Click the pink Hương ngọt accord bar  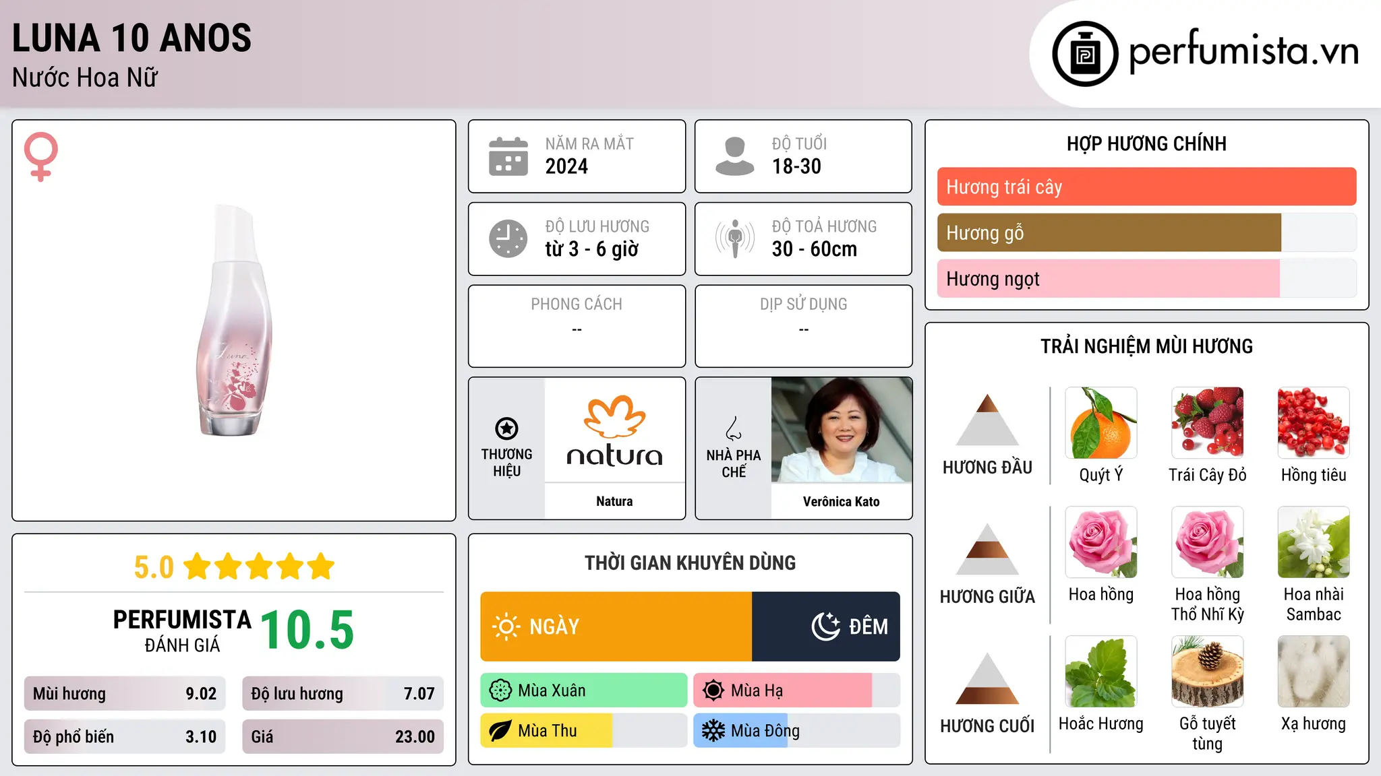[x=1108, y=278]
